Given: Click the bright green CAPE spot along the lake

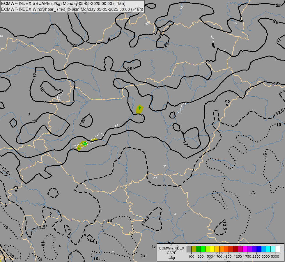Looking at the screenshot, I should coord(85,144).
